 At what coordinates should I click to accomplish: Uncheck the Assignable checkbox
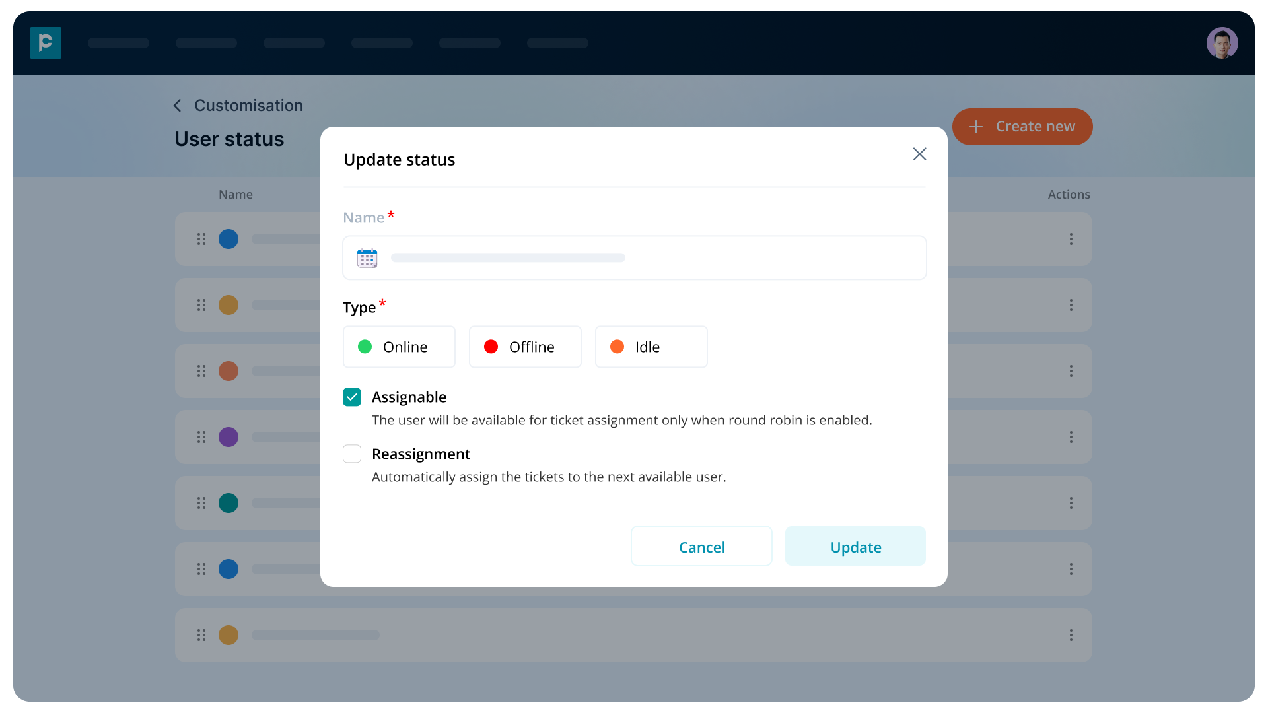[352, 397]
